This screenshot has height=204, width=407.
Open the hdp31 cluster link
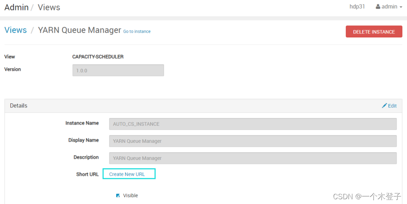(x=357, y=6)
